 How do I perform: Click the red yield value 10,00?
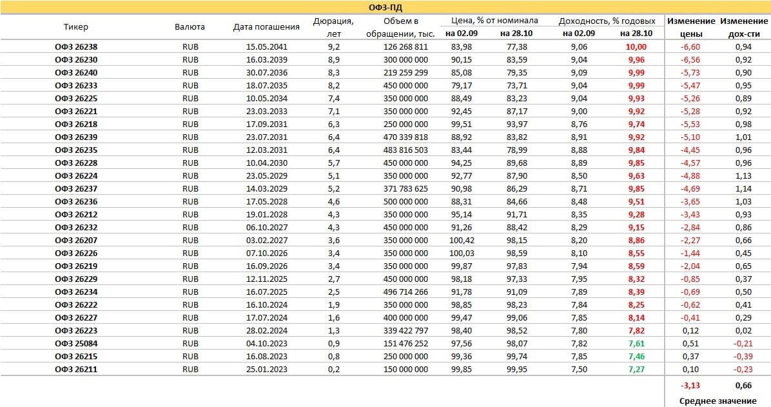click(x=636, y=46)
